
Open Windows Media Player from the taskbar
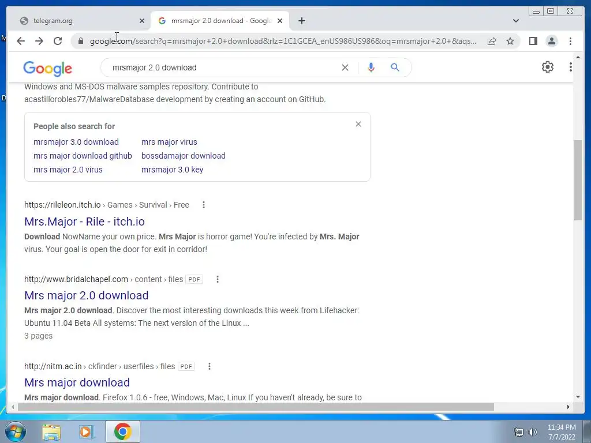click(87, 431)
